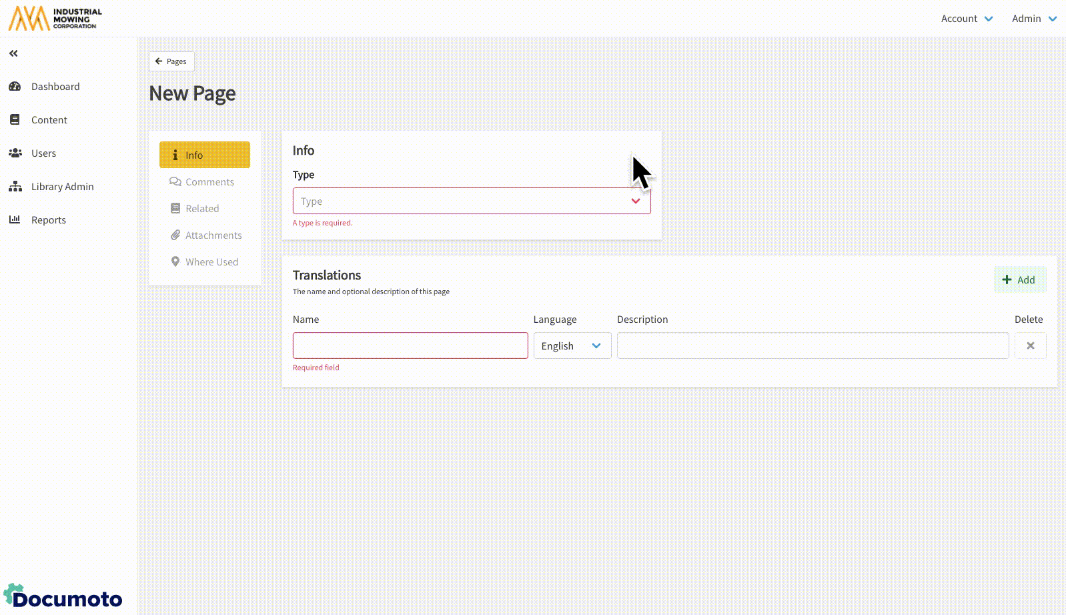Click the Content book icon

point(15,120)
